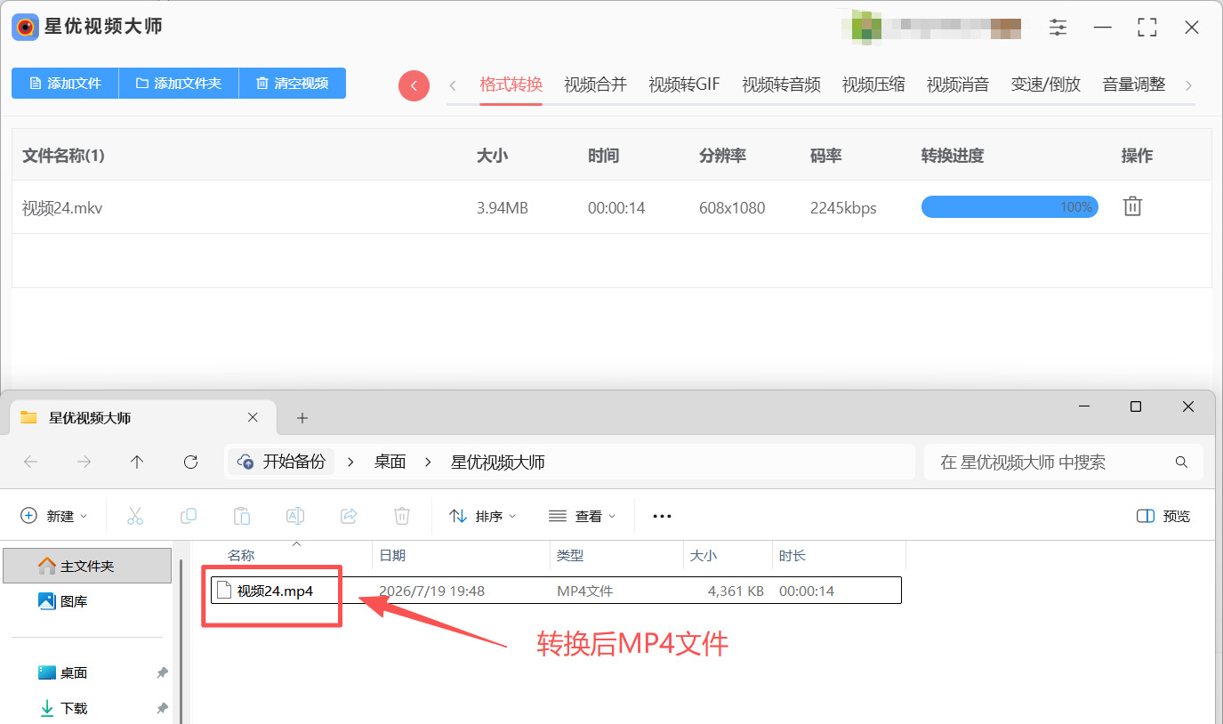Image resolution: width=1223 pixels, height=724 pixels.
Task: Open the 新建 new item dropdown
Action: tap(54, 516)
